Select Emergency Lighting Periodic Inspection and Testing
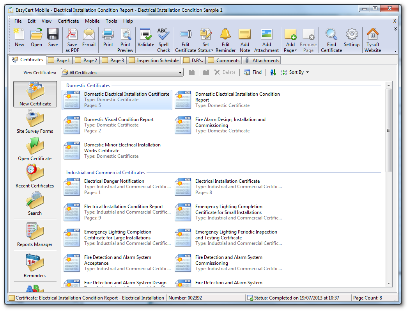Image resolution: width=409 pixels, height=312 pixels. point(228,237)
